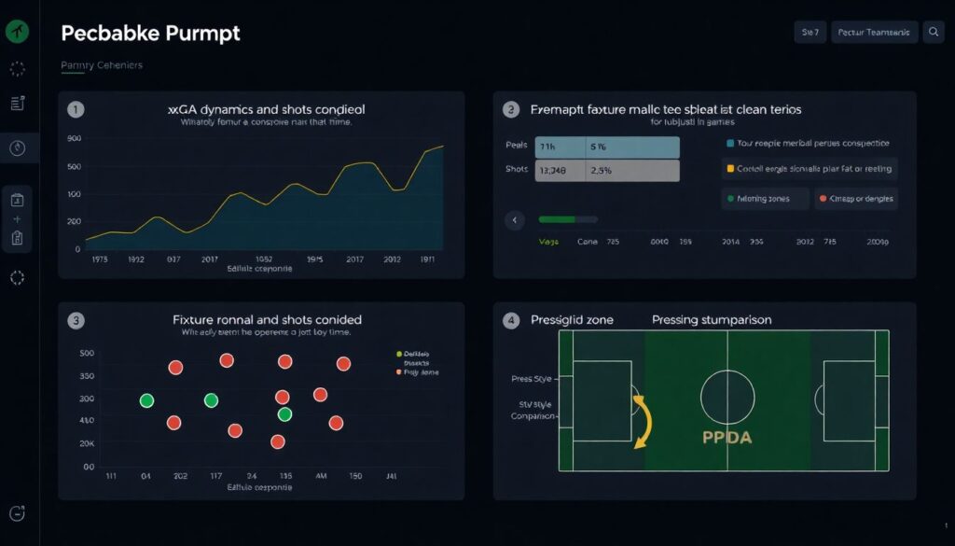Click the plus icon in the sidebar
The height and width of the screenshot is (546, 955).
(x=17, y=219)
